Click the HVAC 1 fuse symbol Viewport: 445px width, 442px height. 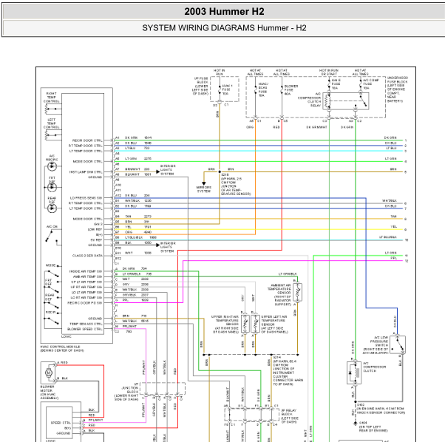tap(220, 89)
